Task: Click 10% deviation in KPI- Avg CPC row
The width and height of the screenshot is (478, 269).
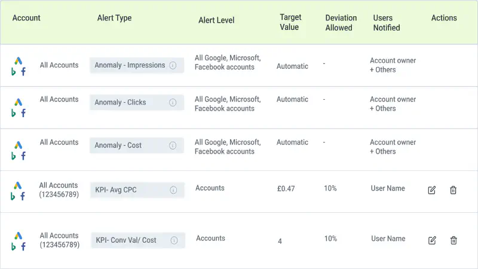Action: pos(330,188)
